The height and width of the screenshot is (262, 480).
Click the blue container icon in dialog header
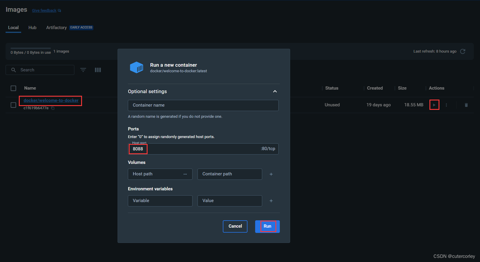click(x=137, y=68)
